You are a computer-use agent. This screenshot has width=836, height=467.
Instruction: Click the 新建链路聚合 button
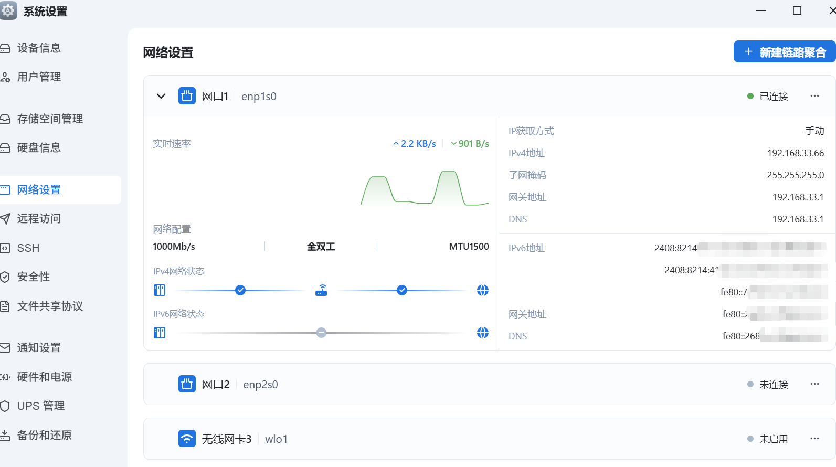(785, 52)
